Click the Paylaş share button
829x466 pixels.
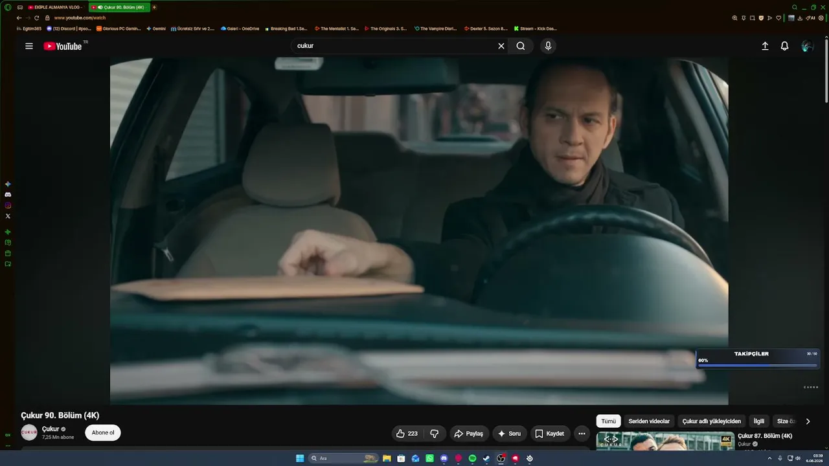pos(468,434)
